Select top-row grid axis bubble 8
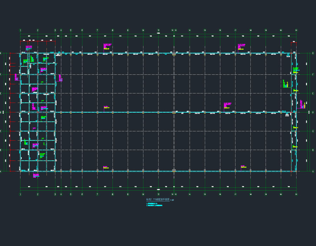The image size is (316, 246). [113, 30]
